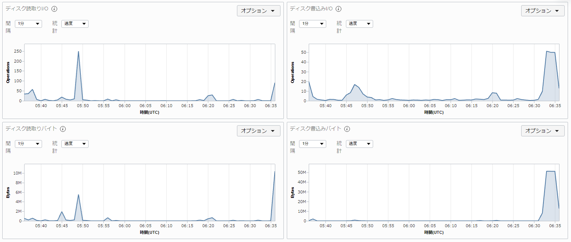Open info icon beside ディスク書込みバイト title

pos(347,129)
